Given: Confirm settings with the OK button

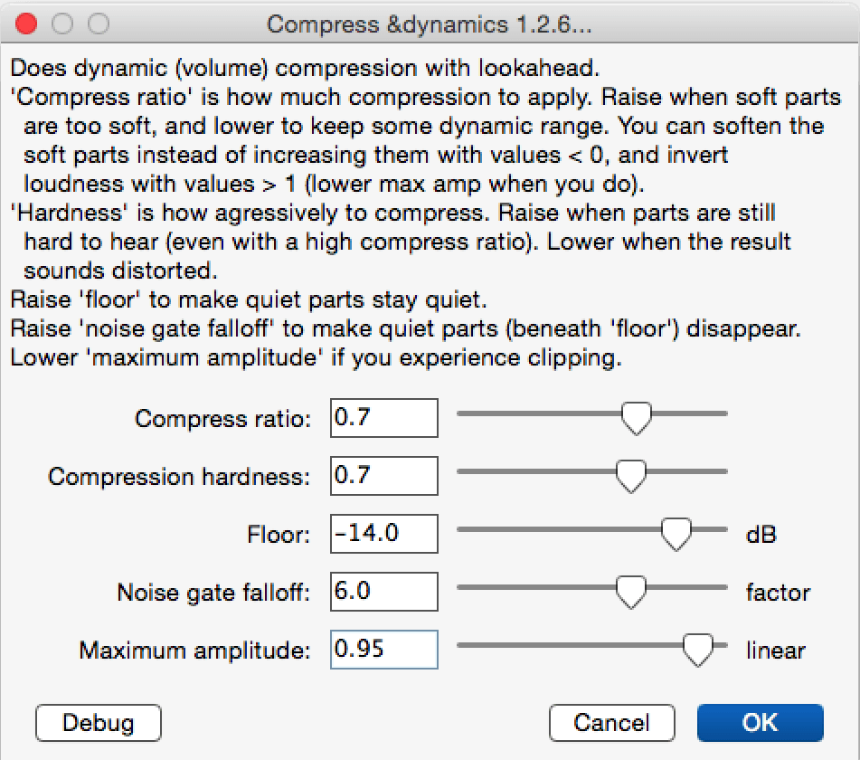Looking at the screenshot, I should pyautogui.click(x=761, y=723).
